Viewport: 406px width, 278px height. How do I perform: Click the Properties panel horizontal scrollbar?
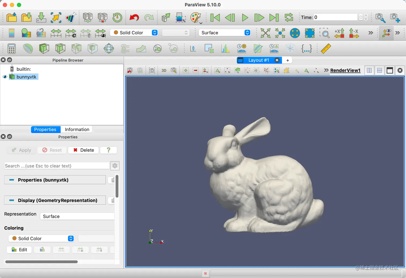tap(41, 262)
